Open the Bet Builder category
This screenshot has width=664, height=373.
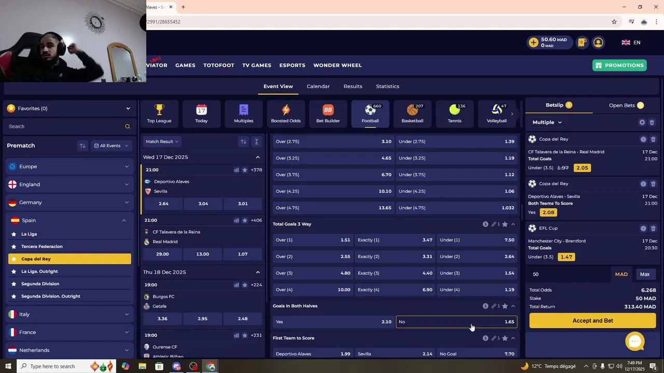(x=328, y=113)
